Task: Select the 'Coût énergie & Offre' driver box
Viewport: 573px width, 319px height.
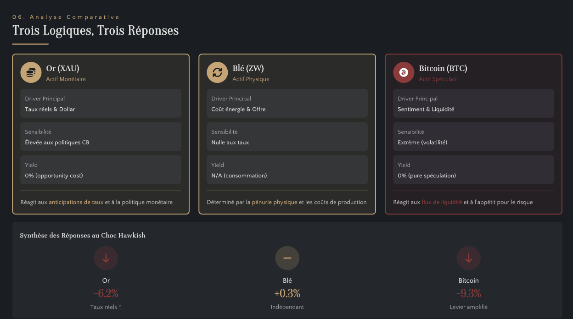Action: point(287,104)
